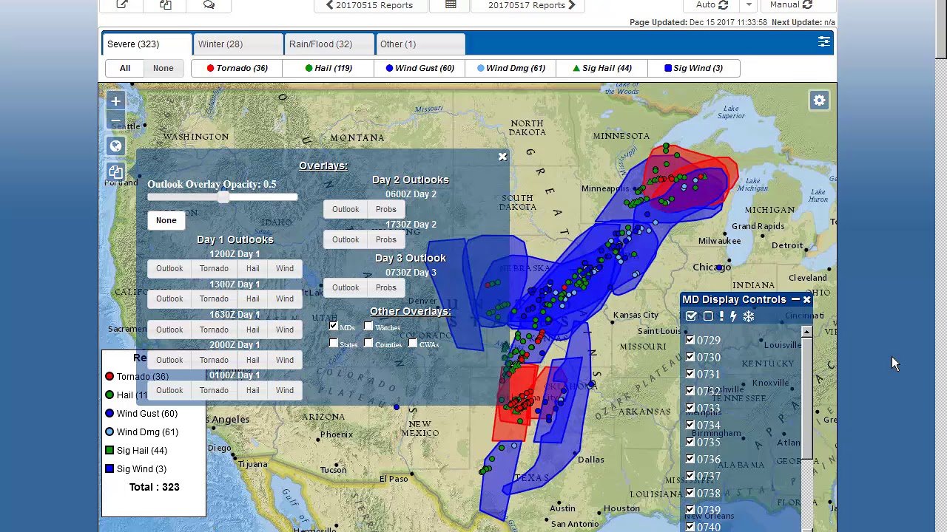Show 0730Z Day 3 Probs overlay
This screenshot has width=947, height=532.
(386, 287)
